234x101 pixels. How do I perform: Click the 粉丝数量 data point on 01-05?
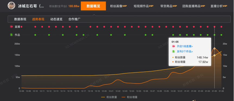click(x=214, y=55)
